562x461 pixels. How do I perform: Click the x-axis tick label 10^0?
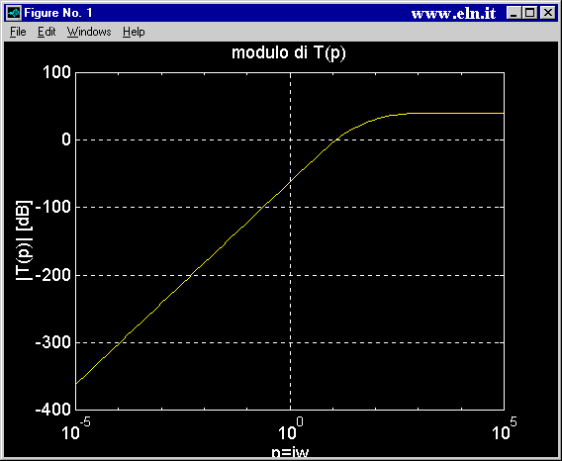click(290, 428)
